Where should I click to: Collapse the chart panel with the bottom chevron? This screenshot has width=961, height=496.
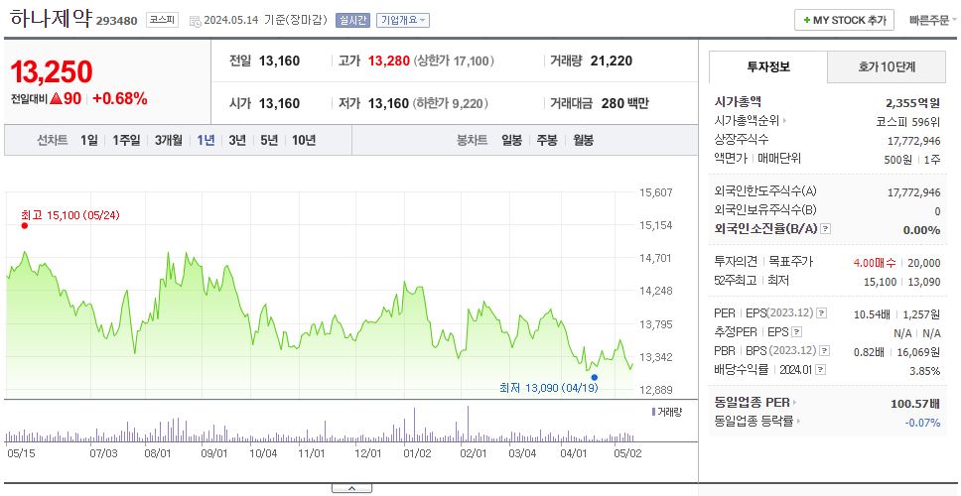pos(351,489)
